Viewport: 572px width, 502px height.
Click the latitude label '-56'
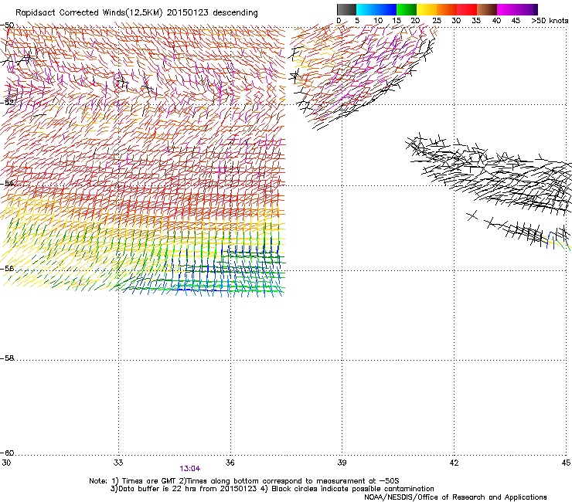(7, 268)
